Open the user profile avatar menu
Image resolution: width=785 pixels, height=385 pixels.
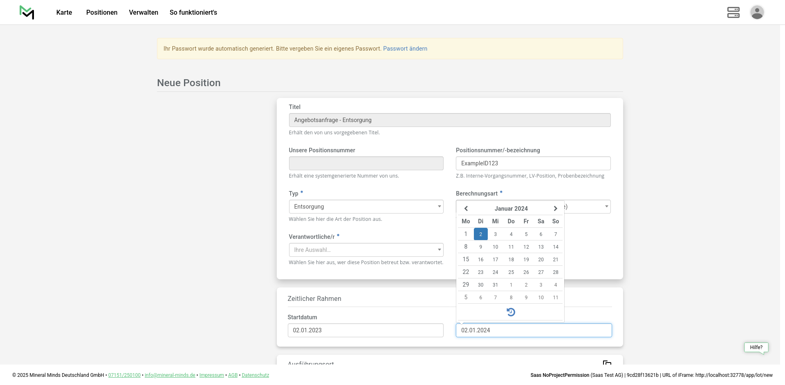(757, 12)
